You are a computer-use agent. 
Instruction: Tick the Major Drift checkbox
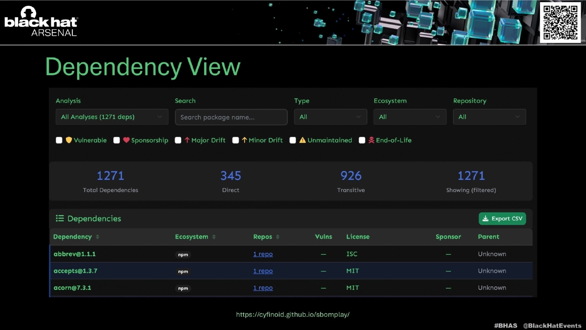coord(178,140)
